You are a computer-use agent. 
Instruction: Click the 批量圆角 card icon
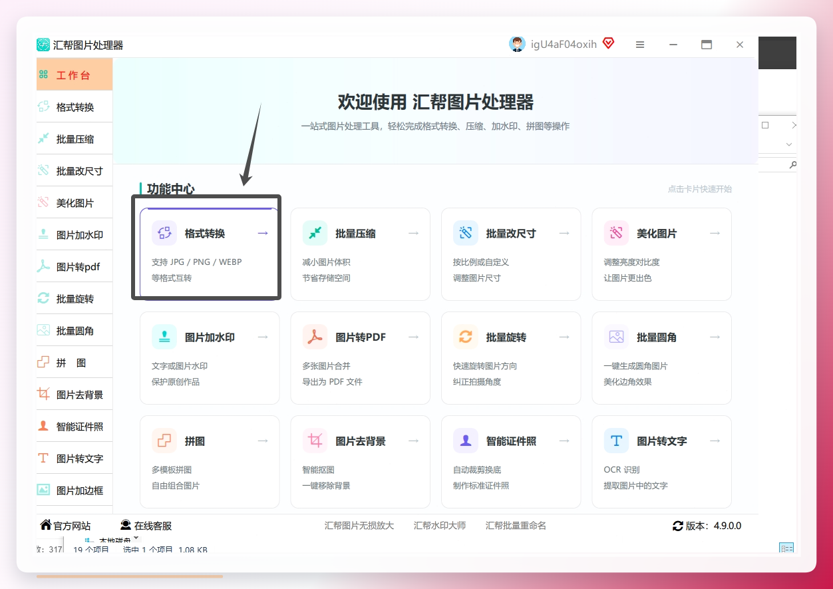pyautogui.click(x=616, y=337)
